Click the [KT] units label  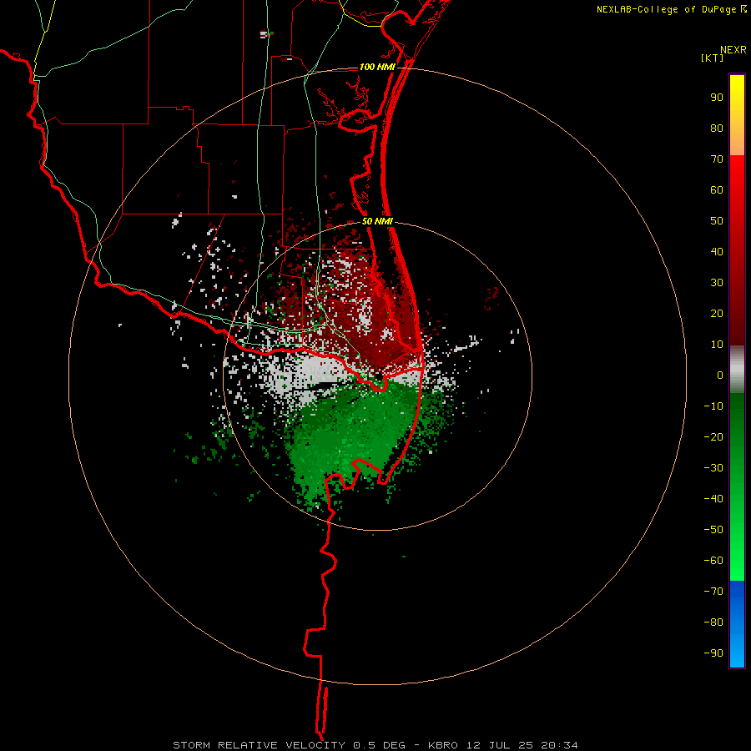pos(712,58)
